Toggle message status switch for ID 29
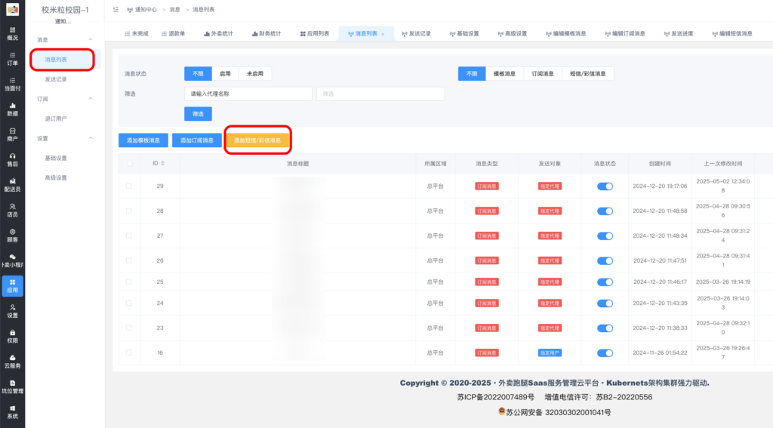Screen dimensions: 773x428 click(605, 186)
